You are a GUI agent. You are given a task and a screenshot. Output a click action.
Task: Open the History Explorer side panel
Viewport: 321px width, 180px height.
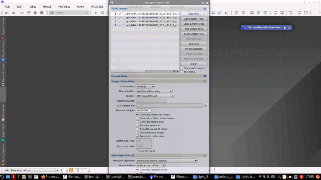pos(3,155)
